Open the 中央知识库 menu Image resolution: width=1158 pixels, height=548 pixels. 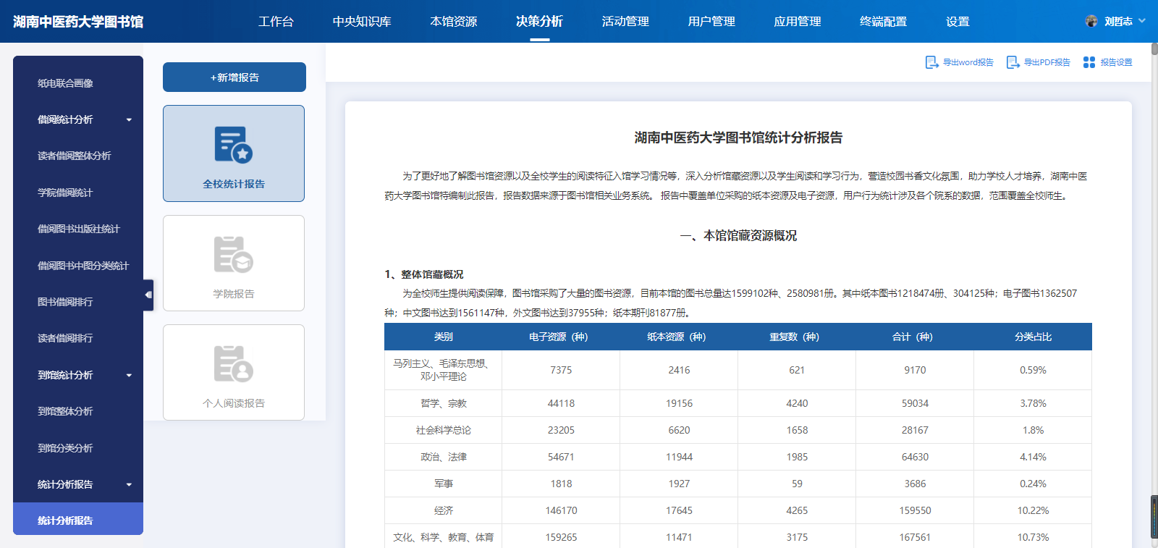click(x=362, y=22)
